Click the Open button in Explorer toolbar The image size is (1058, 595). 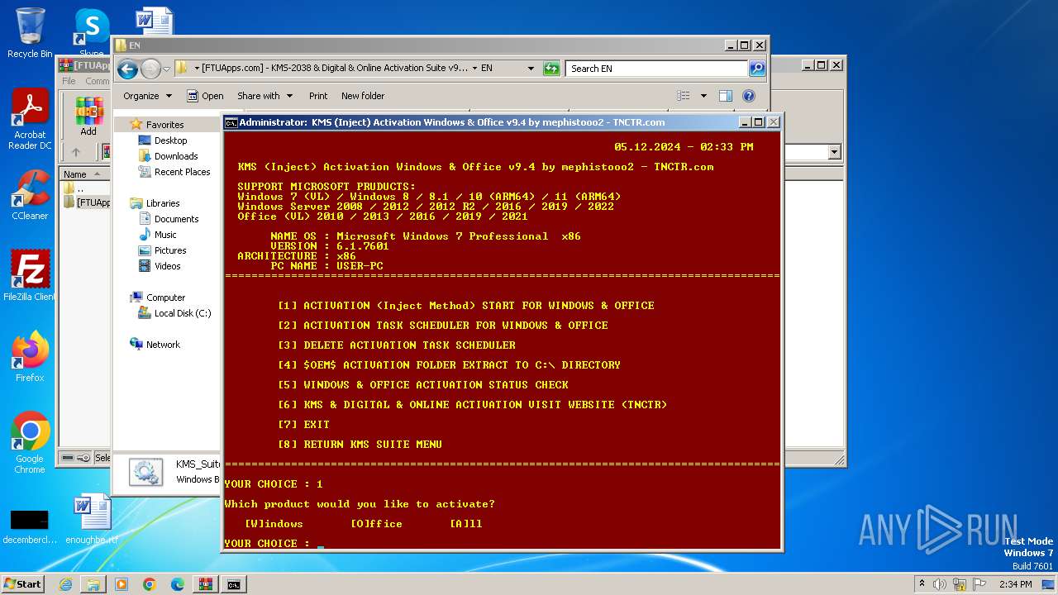205,96
